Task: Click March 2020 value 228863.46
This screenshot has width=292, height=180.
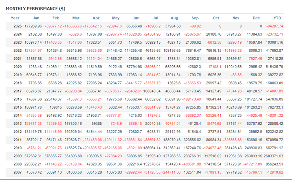Action: (72, 67)
